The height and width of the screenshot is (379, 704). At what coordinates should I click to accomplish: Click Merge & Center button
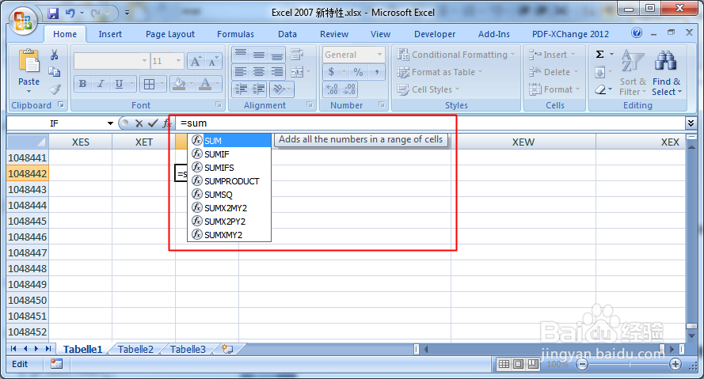click(x=297, y=72)
